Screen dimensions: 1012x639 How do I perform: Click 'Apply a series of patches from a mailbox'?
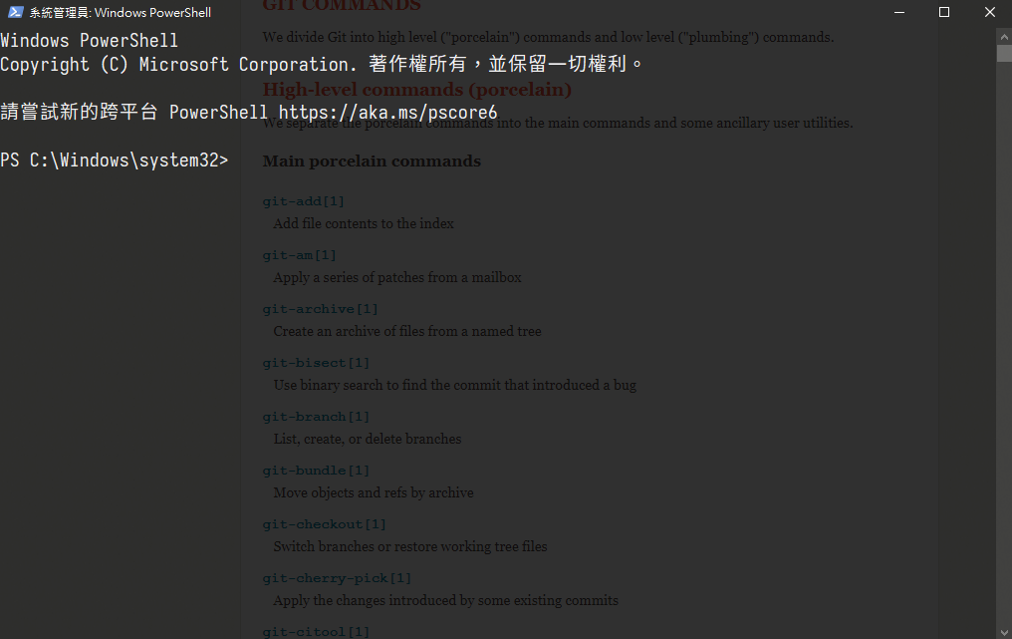click(396, 277)
